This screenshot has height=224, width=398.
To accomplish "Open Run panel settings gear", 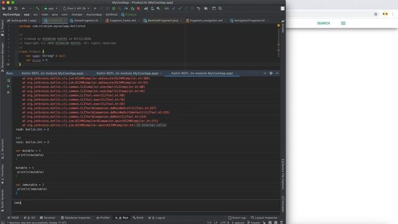I will pos(271,73).
